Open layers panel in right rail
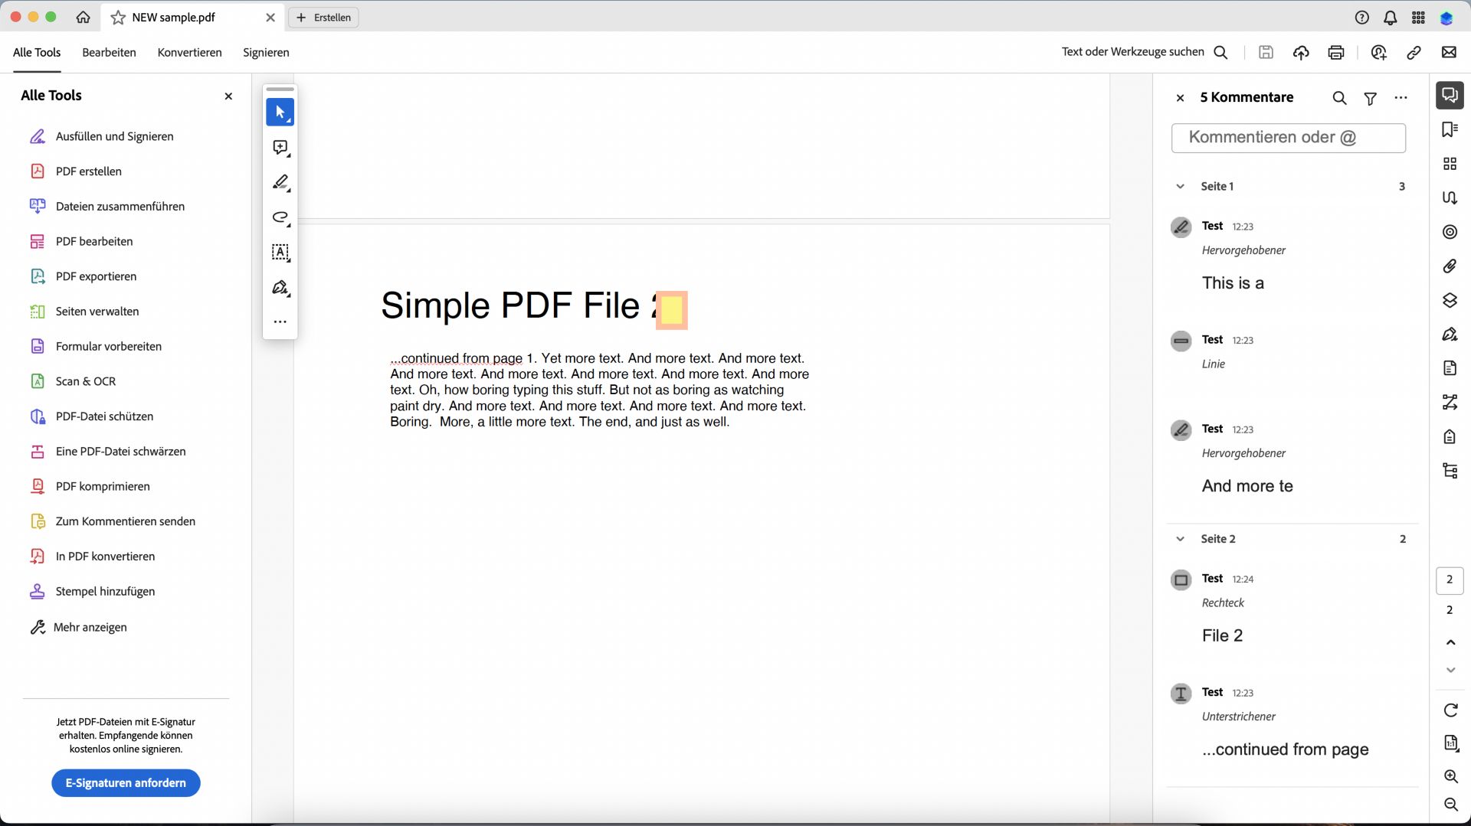This screenshot has height=826, width=1471. pos(1450,300)
